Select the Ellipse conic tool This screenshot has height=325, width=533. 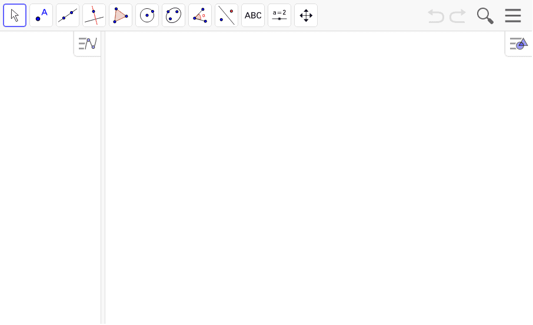(174, 15)
